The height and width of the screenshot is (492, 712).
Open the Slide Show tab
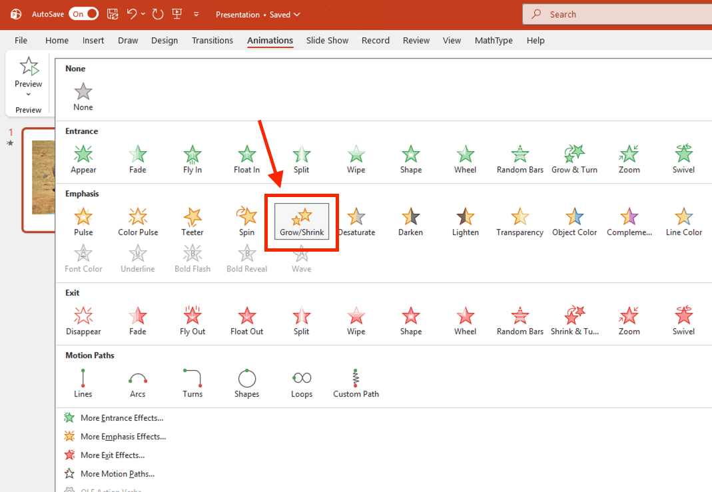coord(327,41)
